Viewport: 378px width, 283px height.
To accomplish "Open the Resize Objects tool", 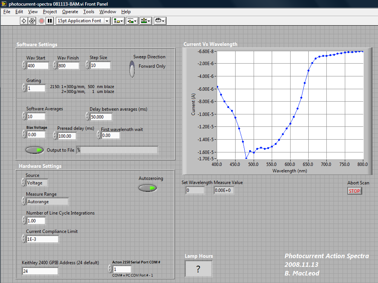I will click(146, 21).
